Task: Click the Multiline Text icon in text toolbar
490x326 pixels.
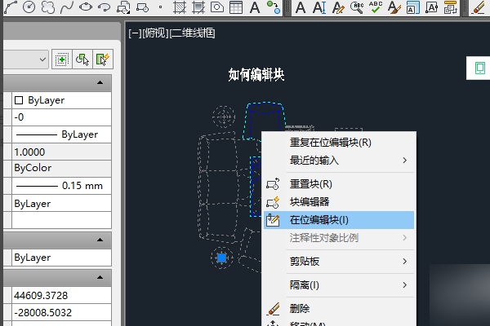Action: (301, 7)
